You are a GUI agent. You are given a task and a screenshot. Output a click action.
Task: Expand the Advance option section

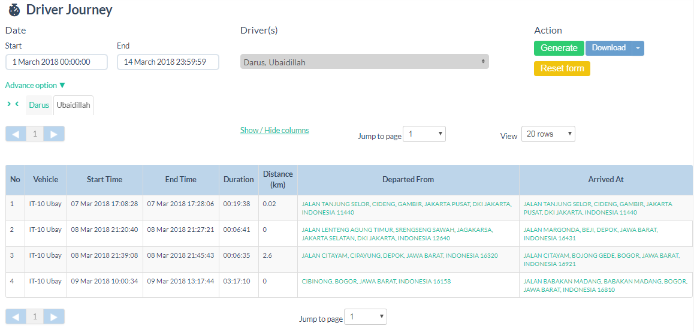click(x=35, y=85)
